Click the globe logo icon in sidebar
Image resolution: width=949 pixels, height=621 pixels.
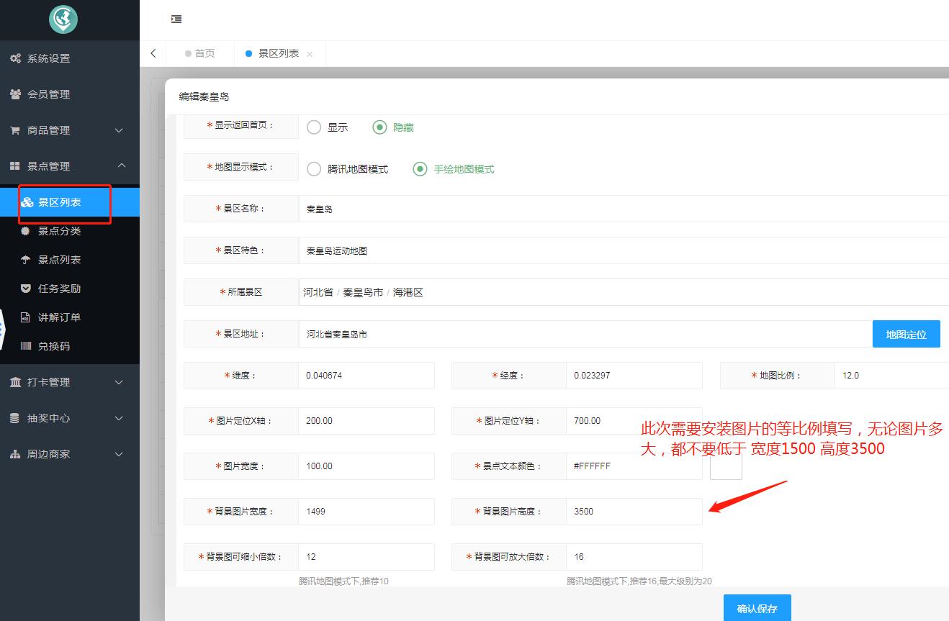click(x=63, y=19)
